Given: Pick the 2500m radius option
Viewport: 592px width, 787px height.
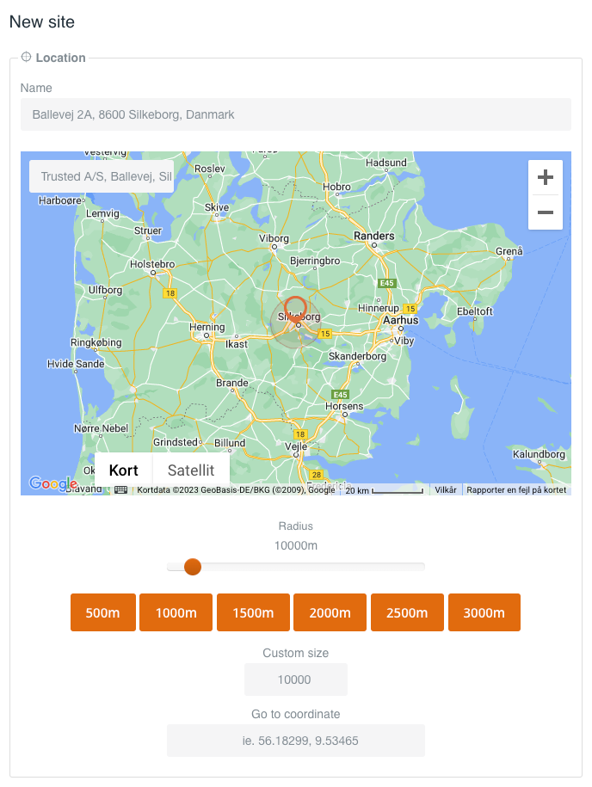Looking at the screenshot, I should tap(407, 612).
